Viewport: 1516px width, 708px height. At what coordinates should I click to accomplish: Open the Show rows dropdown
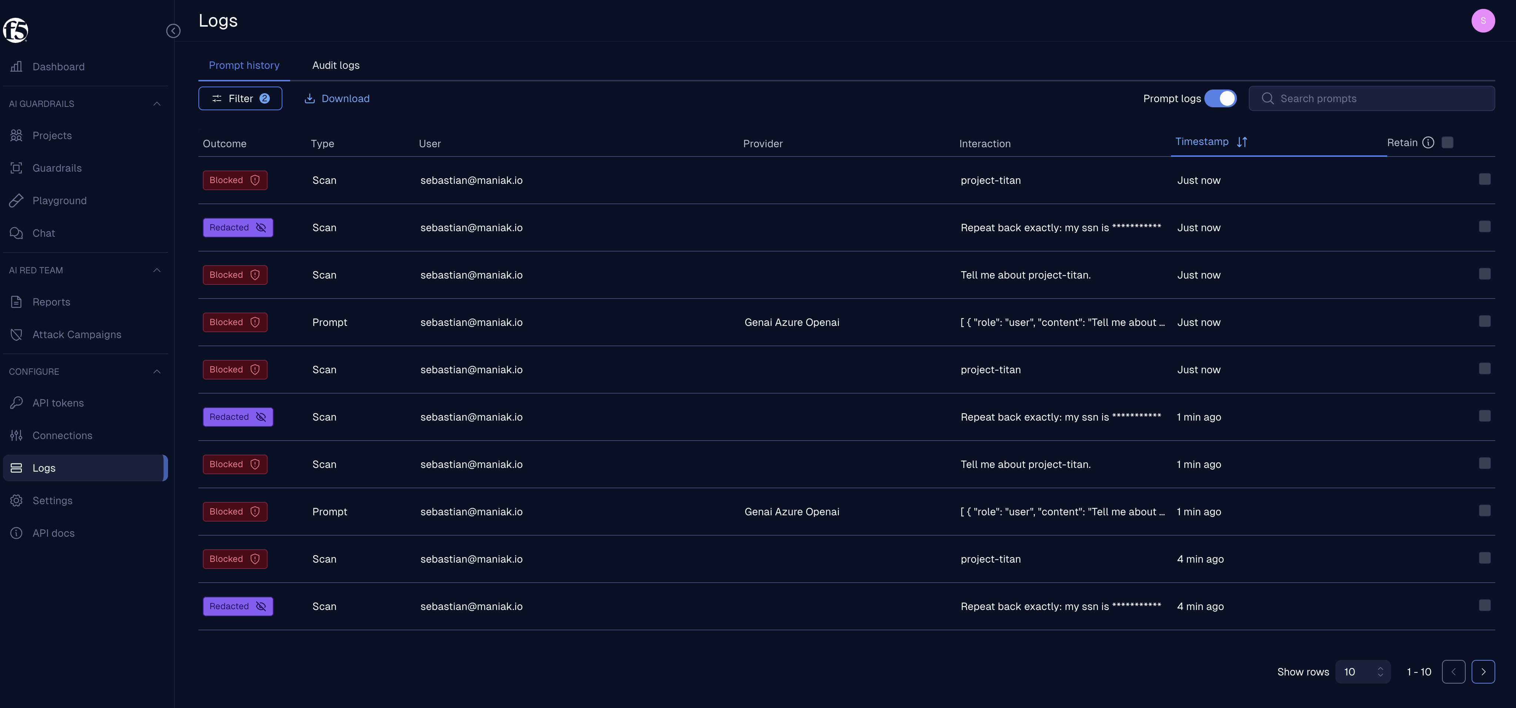[x=1362, y=671]
